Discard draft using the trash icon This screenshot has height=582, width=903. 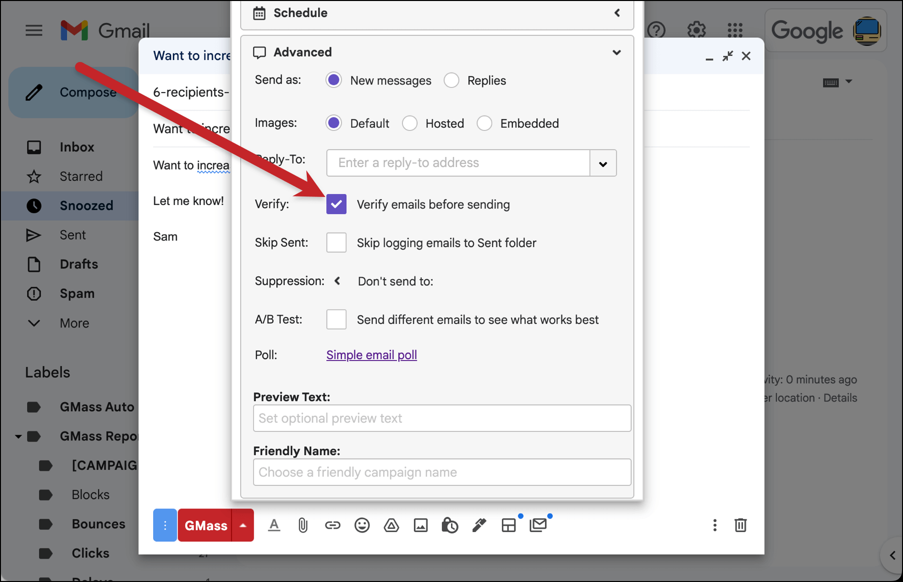(740, 525)
